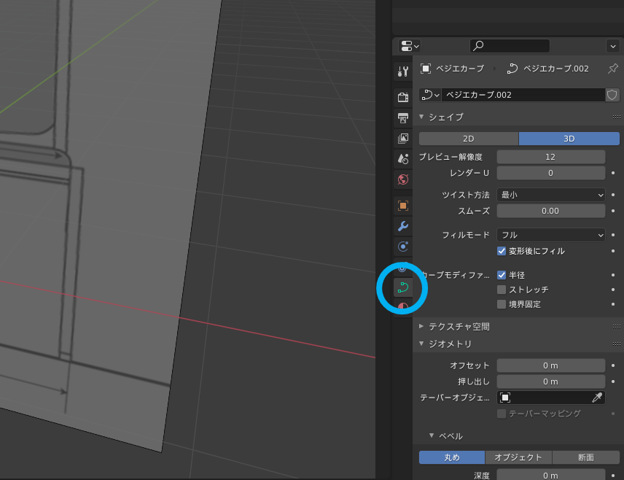Click the animate dot beside スムーズ

(x=613, y=211)
